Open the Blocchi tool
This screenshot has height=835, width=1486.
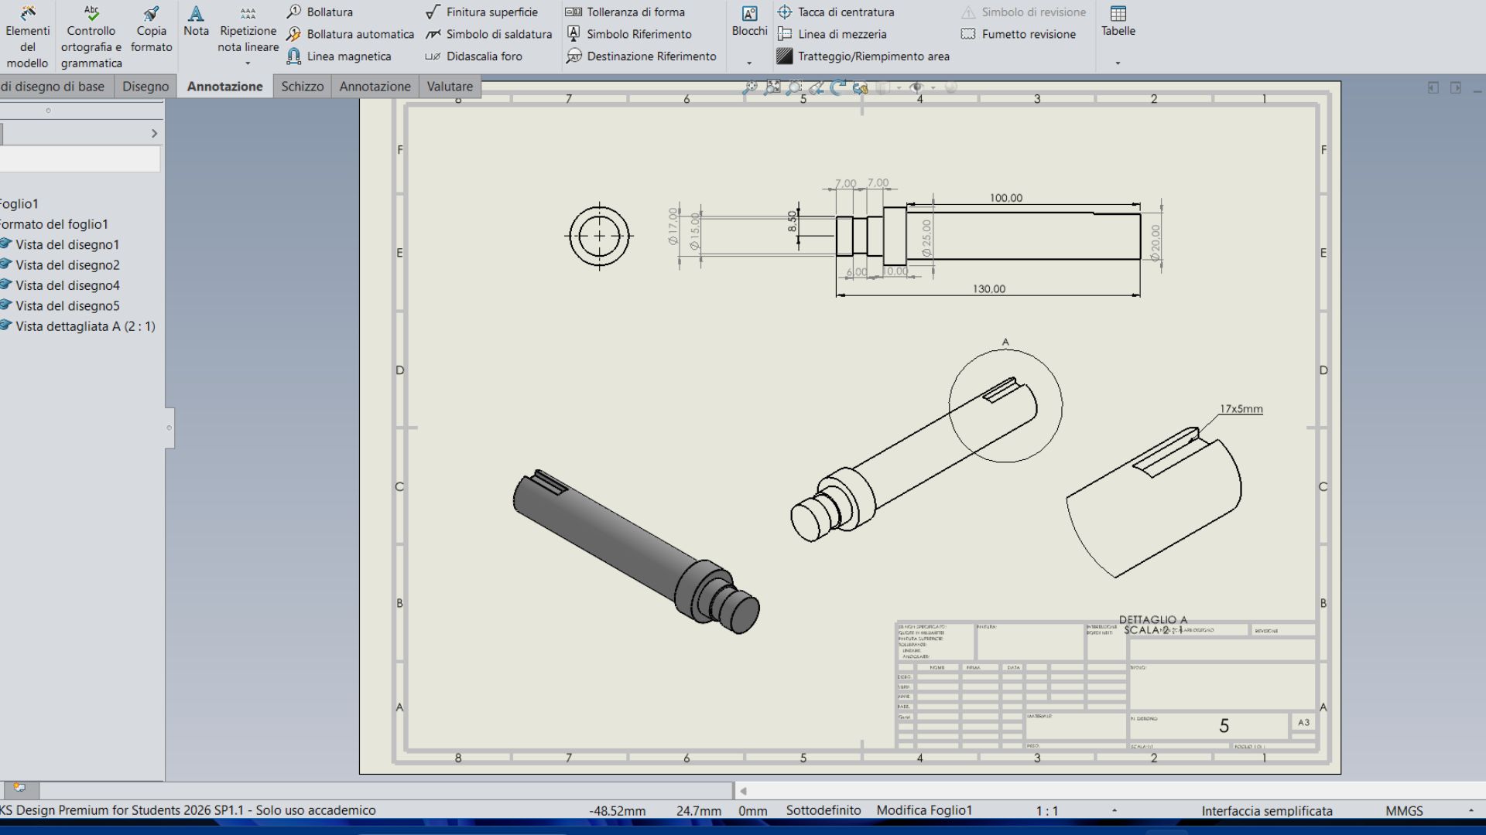tap(749, 22)
